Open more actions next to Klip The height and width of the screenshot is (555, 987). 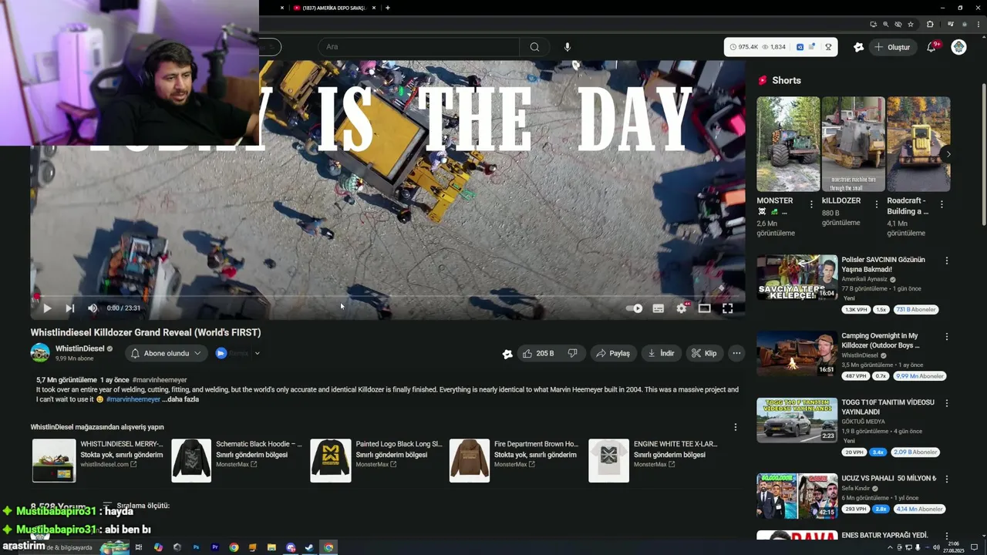[x=736, y=353]
